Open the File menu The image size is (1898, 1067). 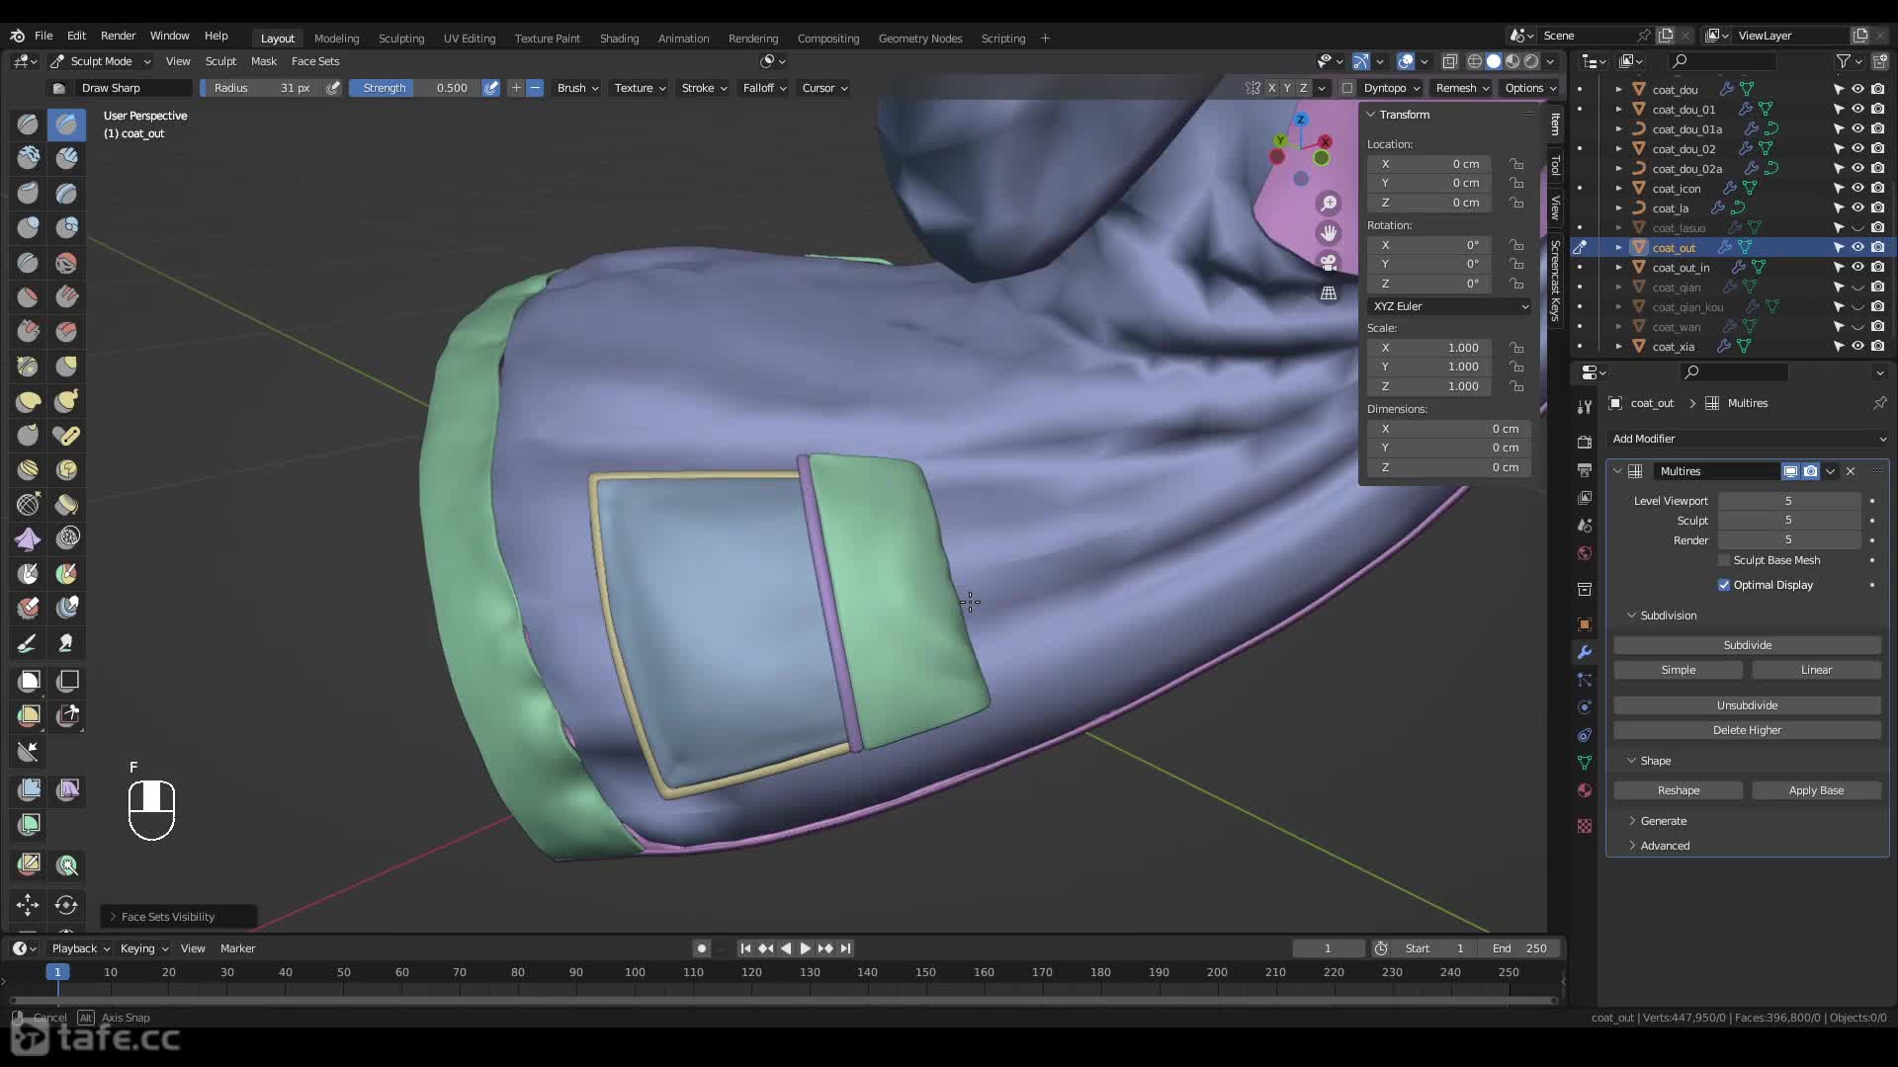[43, 36]
